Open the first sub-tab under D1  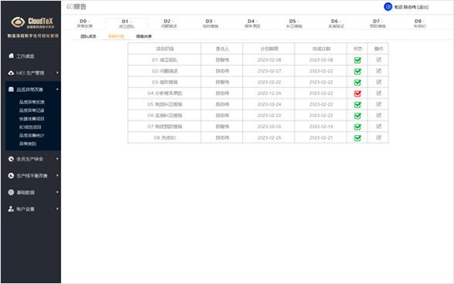88,36
